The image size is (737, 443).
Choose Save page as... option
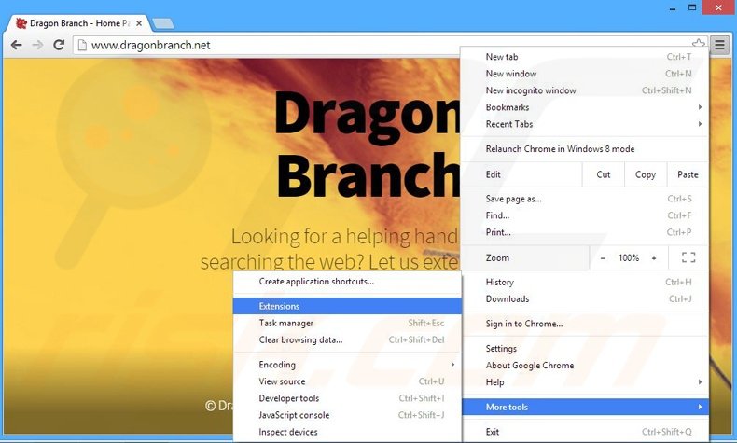point(585,199)
